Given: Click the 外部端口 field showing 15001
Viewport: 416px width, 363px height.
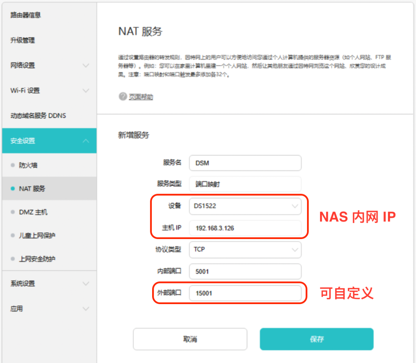Looking at the screenshot, I should click(245, 293).
